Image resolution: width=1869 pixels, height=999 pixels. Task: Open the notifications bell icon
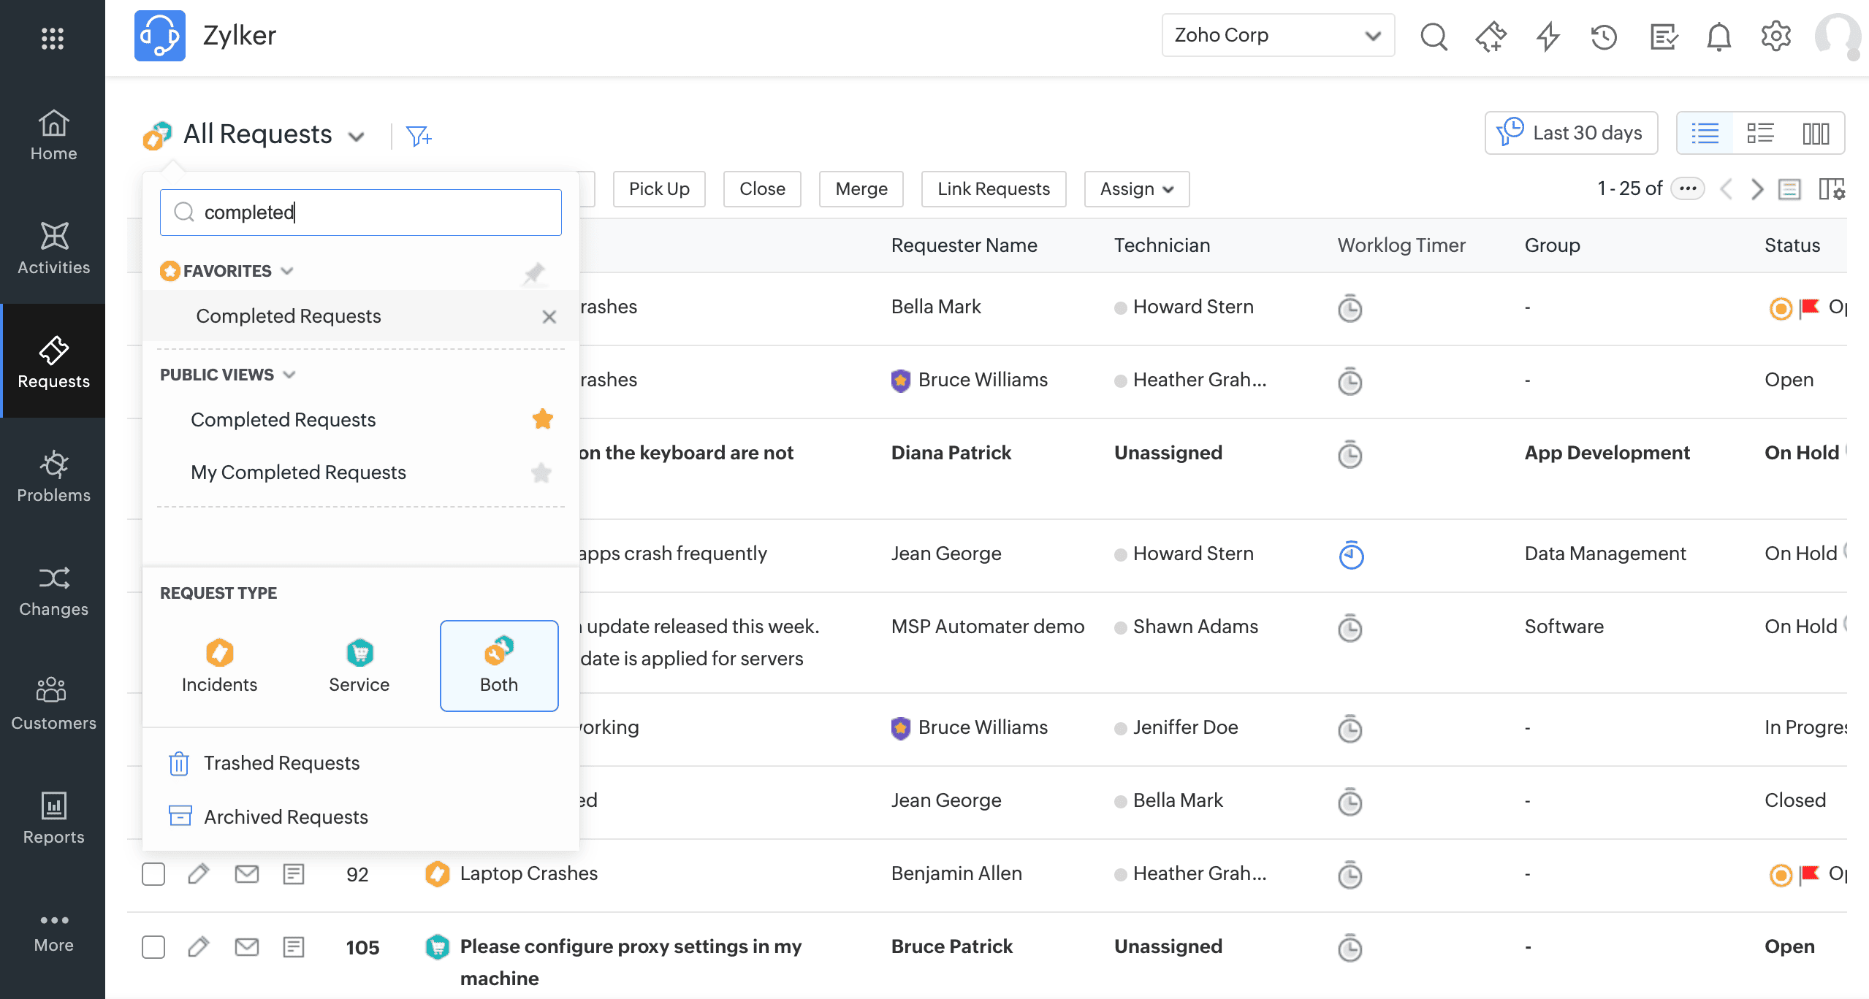coord(1718,36)
